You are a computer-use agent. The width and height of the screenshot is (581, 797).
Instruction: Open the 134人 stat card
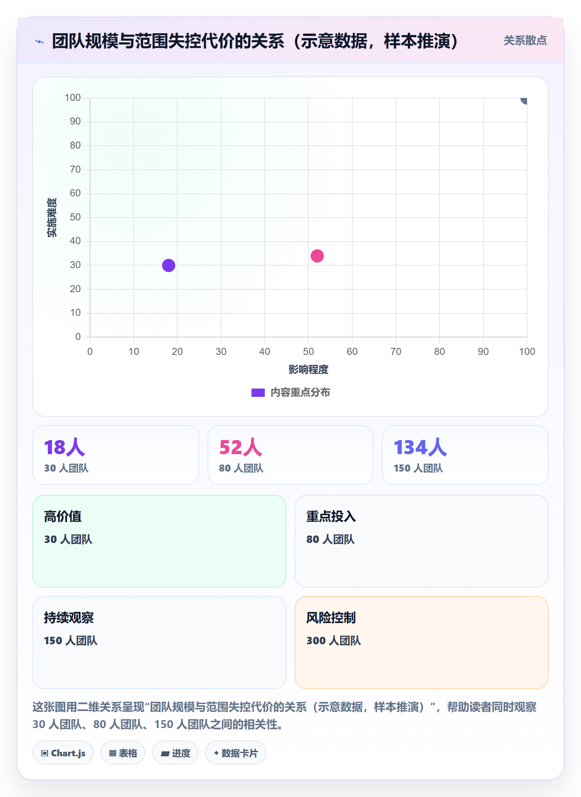[465, 455]
